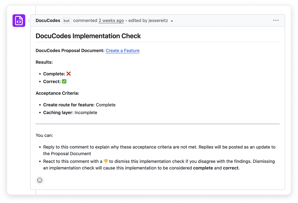Open the comment options via the ellipsis dropdown

(276, 20)
